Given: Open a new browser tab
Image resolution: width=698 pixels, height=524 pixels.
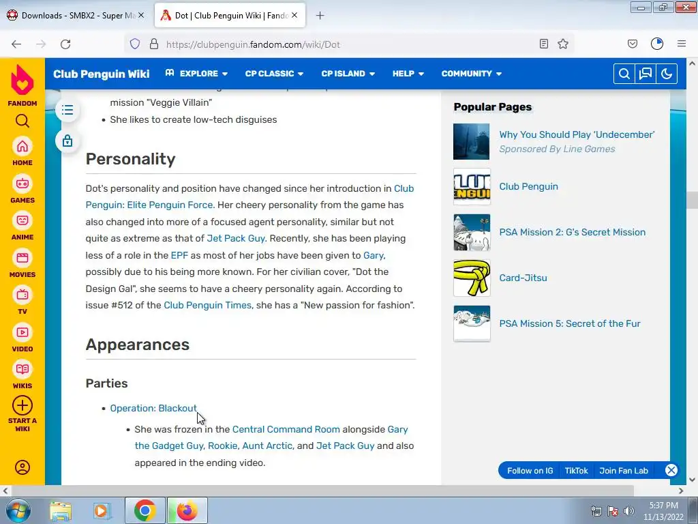Looking at the screenshot, I should (x=320, y=16).
